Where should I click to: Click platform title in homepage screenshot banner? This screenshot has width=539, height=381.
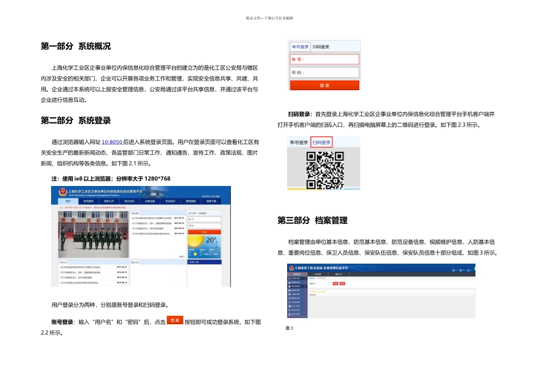[x=105, y=192]
